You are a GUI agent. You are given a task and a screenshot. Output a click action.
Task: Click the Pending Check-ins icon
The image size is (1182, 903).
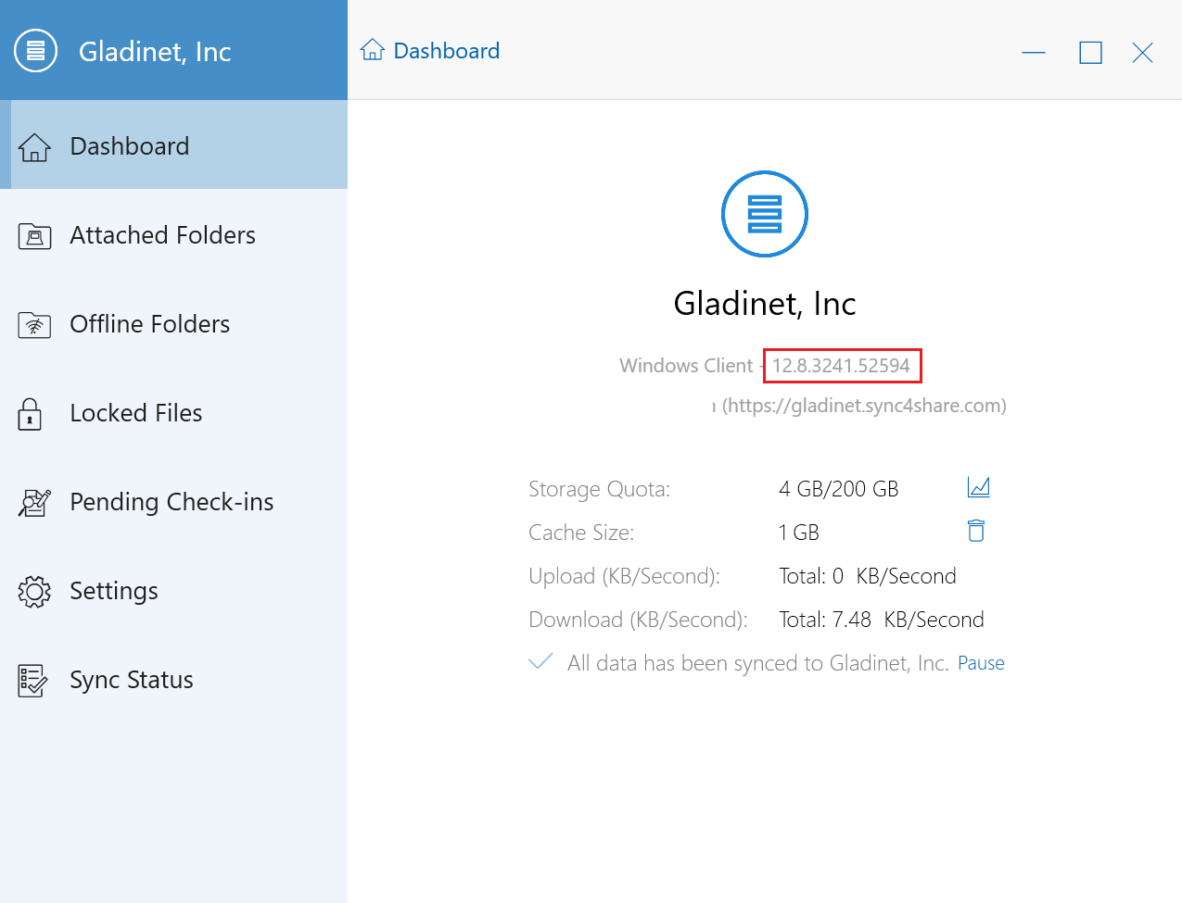[x=34, y=503]
